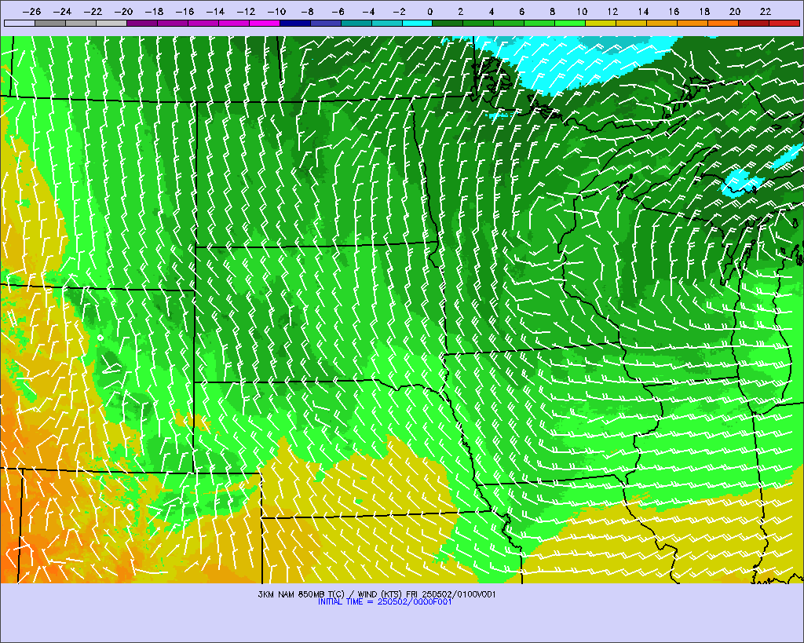Click the '-16' scale label

coord(185,12)
